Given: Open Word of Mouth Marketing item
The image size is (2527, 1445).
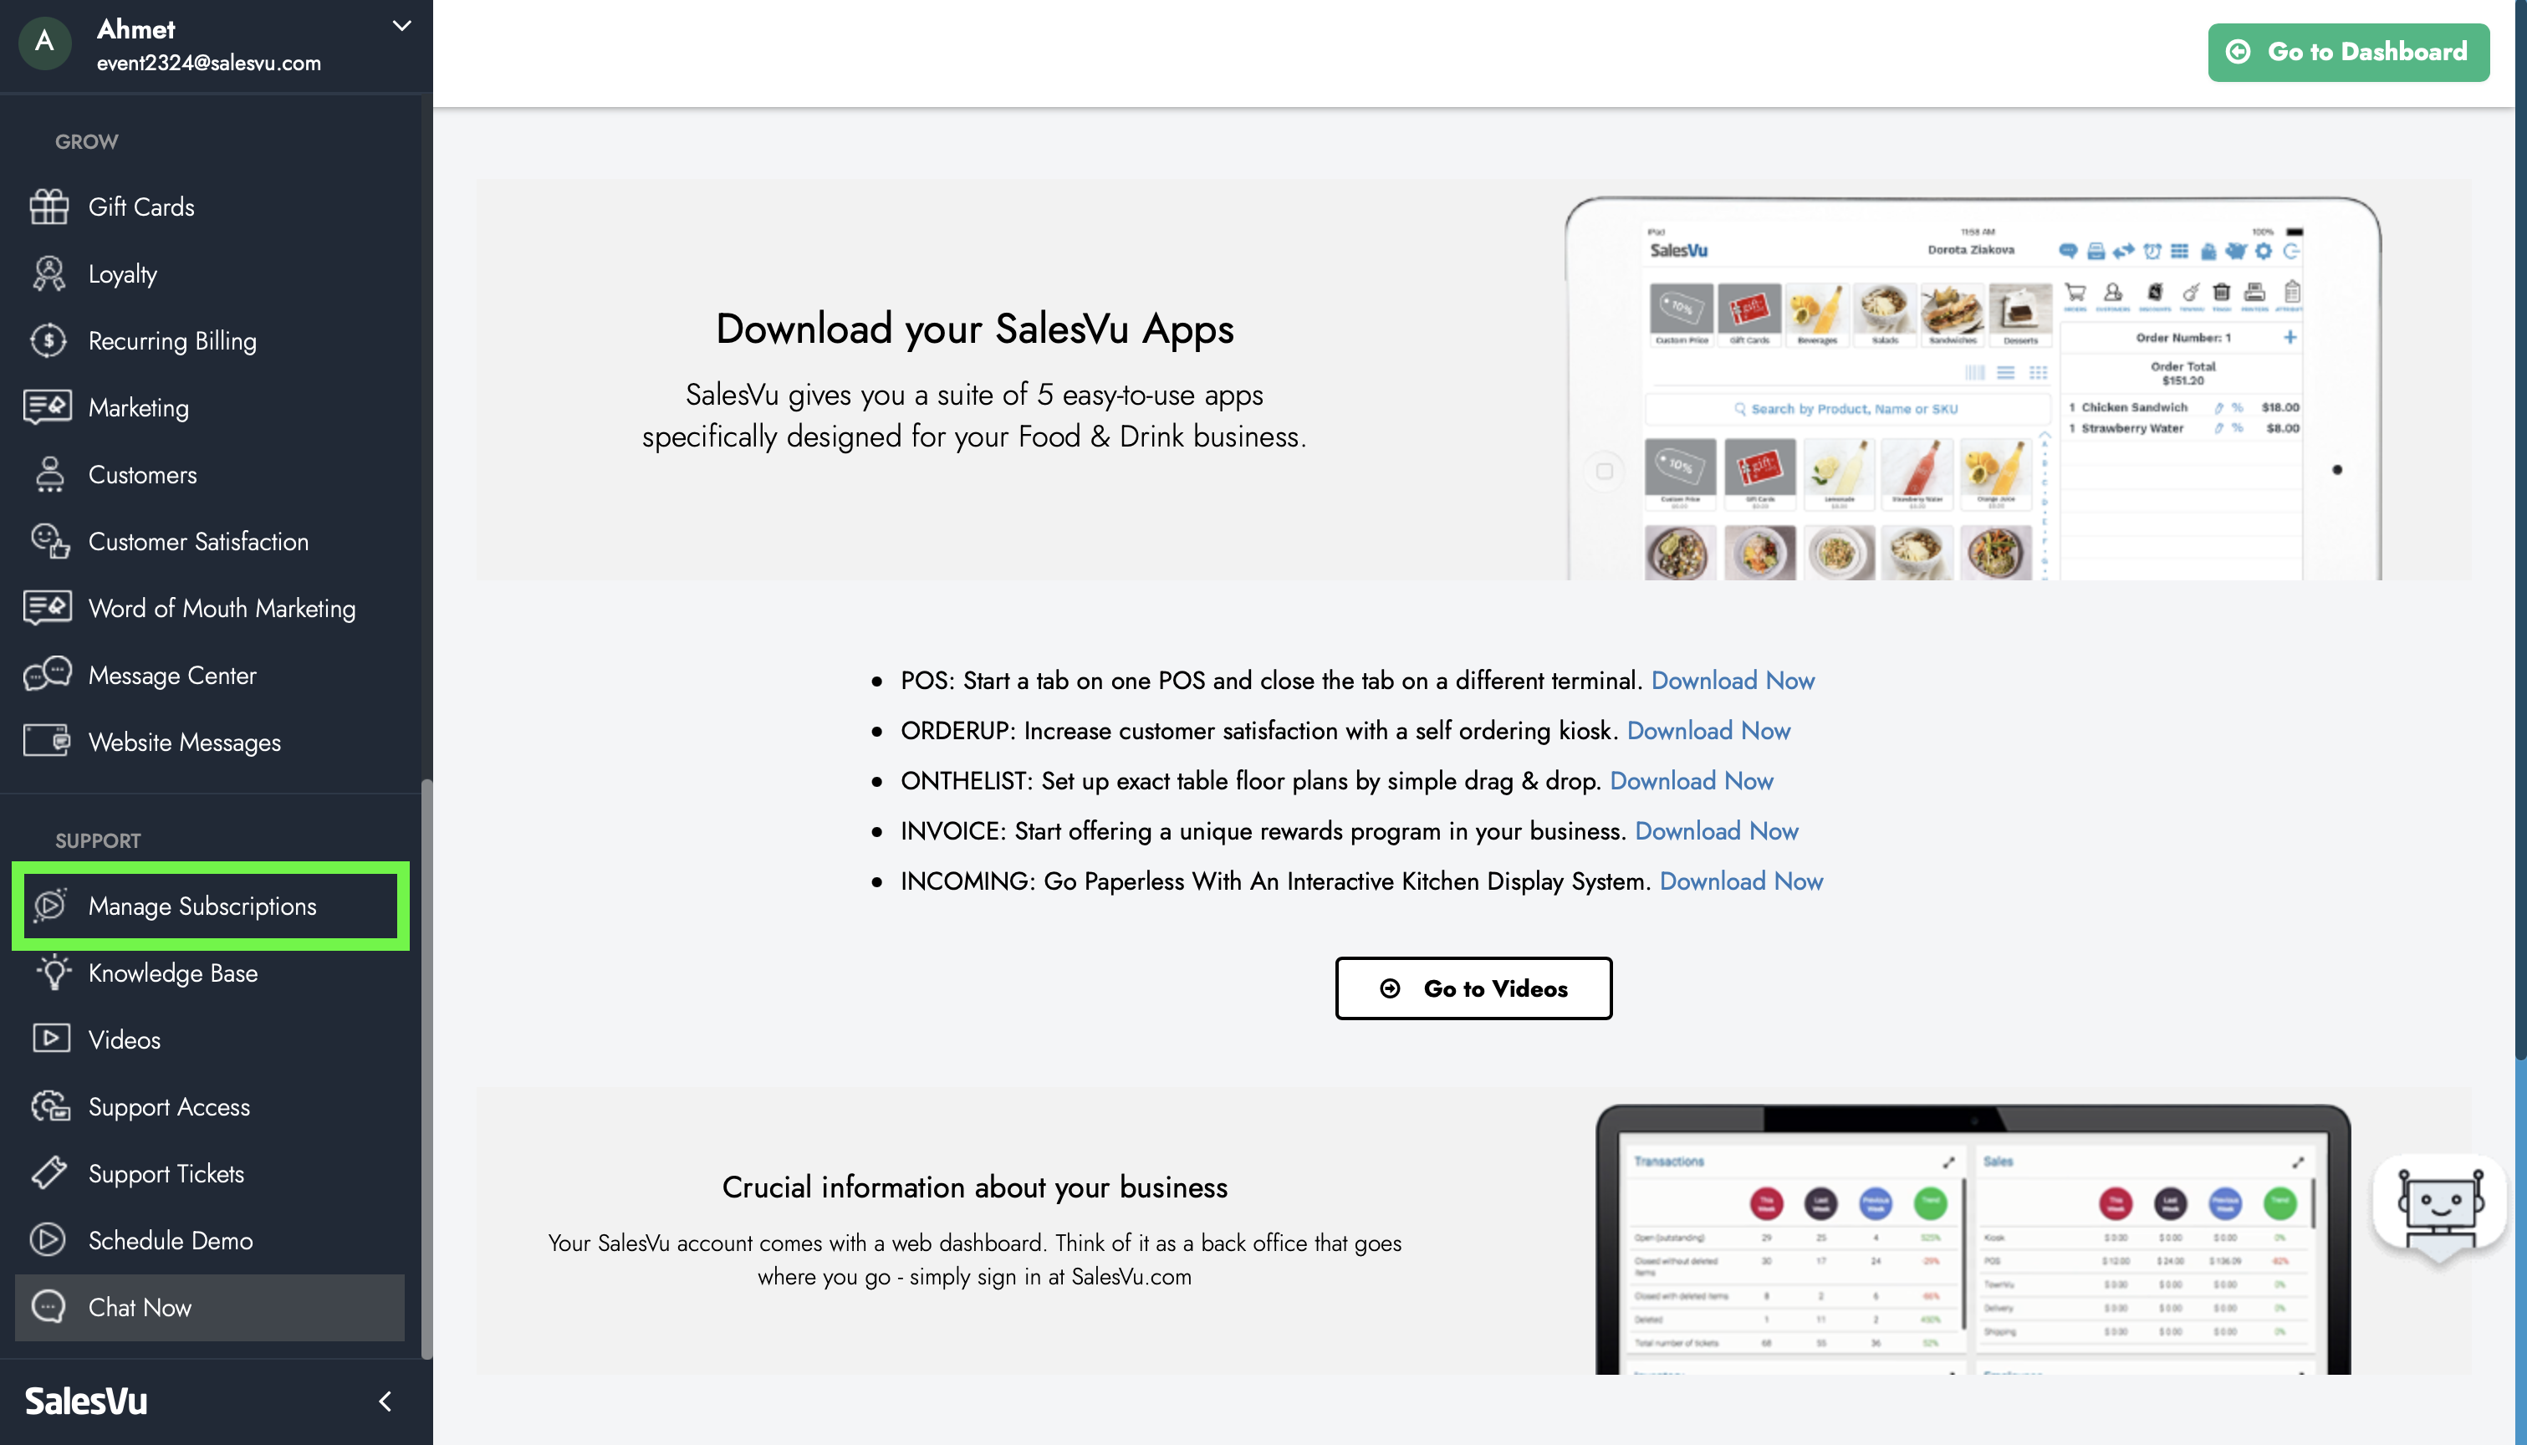Looking at the screenshot, I should 222,607.
